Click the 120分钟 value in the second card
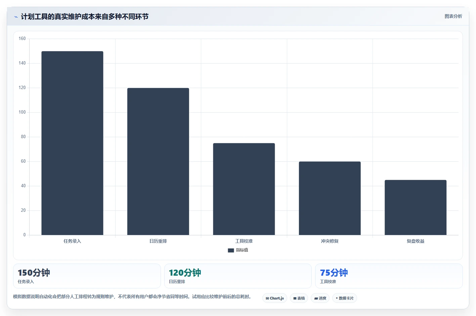 pyautogui.click(x=185, y=273)
